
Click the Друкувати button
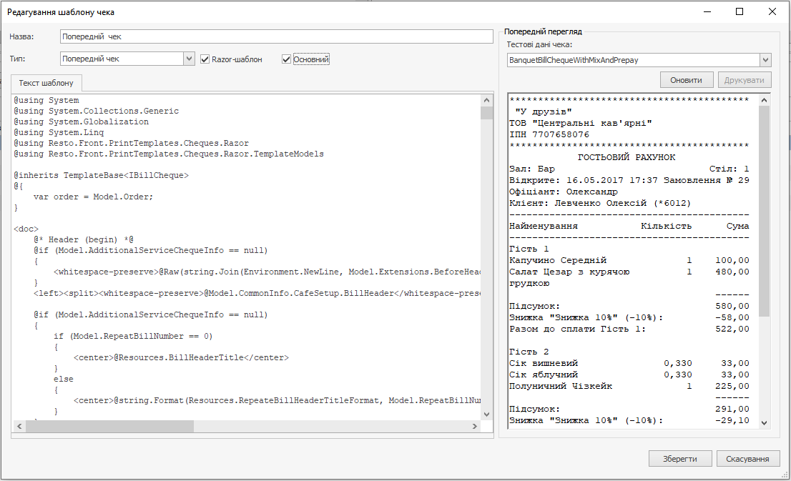click(744, 80)
